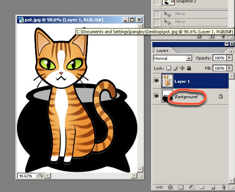The width and height of the screenshot is (235, 192).
Task: Select the Layers tab
Action: [x=163, y=51]
